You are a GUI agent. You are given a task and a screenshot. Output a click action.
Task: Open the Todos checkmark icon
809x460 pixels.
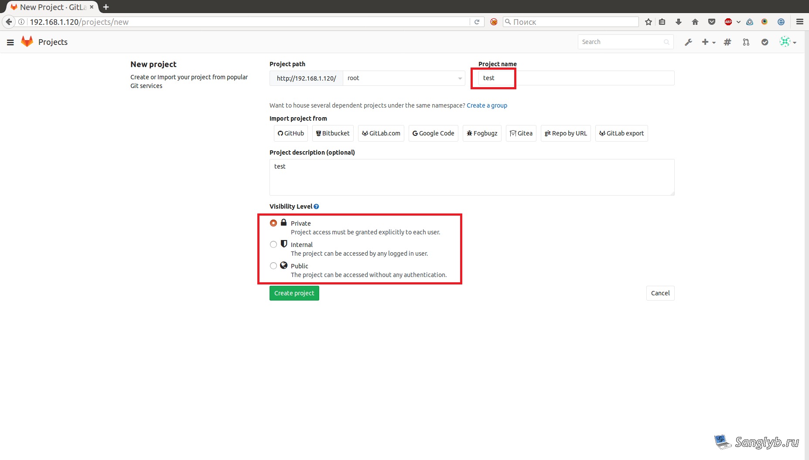pos(765,42)
